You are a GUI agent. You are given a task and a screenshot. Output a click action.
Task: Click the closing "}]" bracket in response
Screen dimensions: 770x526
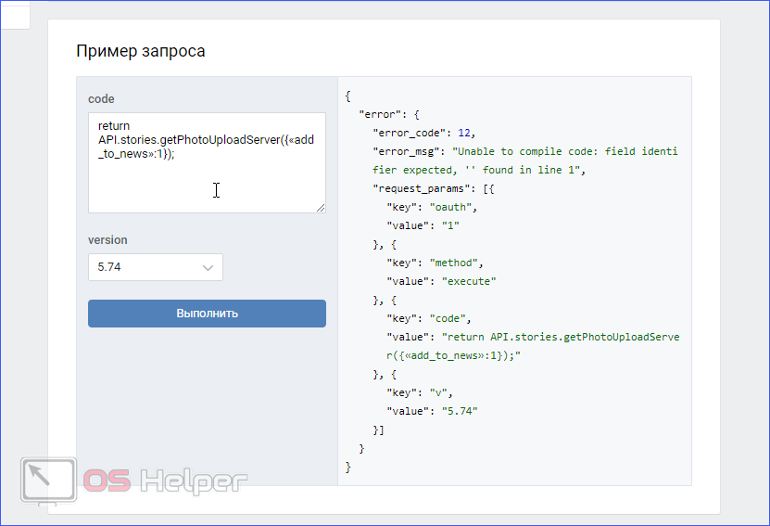tap(378, 430)
